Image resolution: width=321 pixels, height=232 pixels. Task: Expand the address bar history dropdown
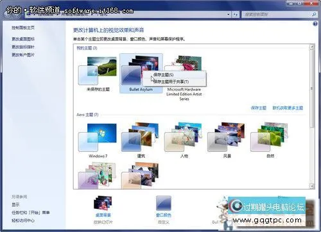click(229, 15)
